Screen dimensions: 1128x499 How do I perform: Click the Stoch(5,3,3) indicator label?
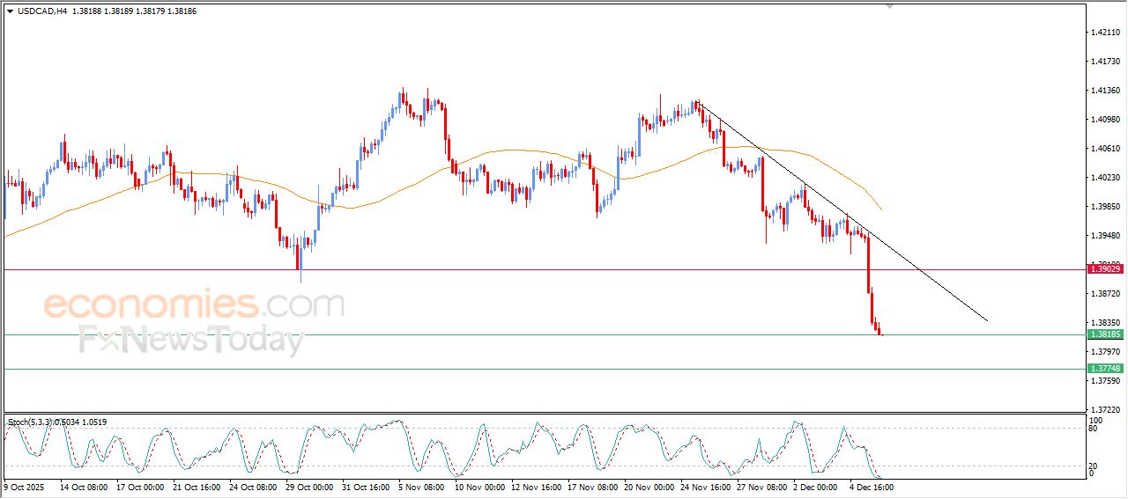click(30, 422)
